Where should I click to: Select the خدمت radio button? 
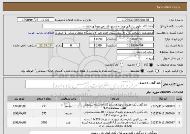click(x=138, y=65)
